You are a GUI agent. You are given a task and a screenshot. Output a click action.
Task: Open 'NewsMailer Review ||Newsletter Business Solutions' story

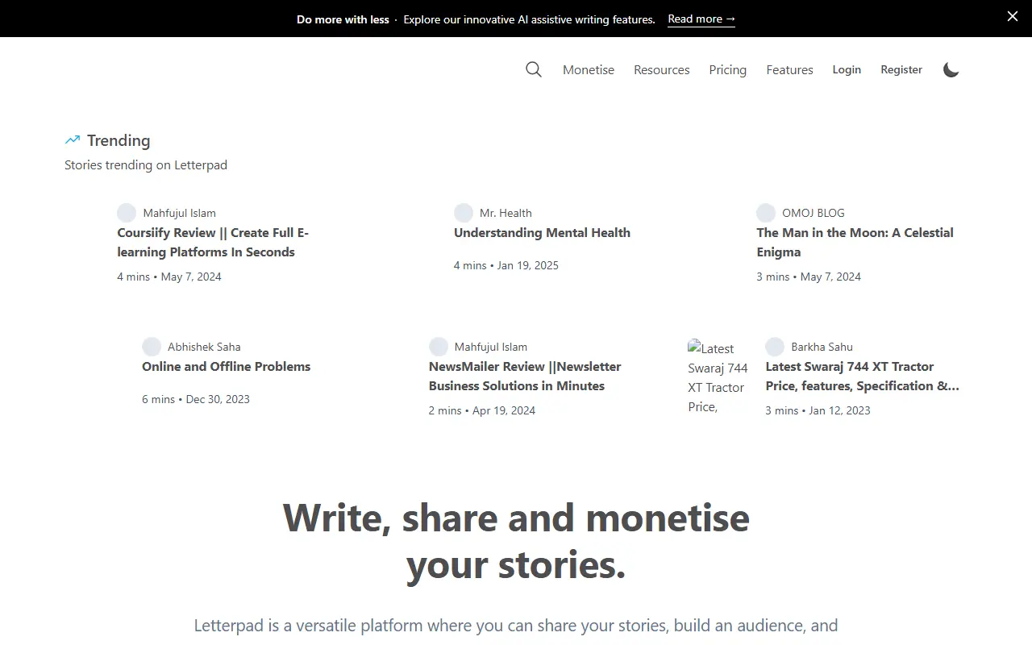click(525, 377)
